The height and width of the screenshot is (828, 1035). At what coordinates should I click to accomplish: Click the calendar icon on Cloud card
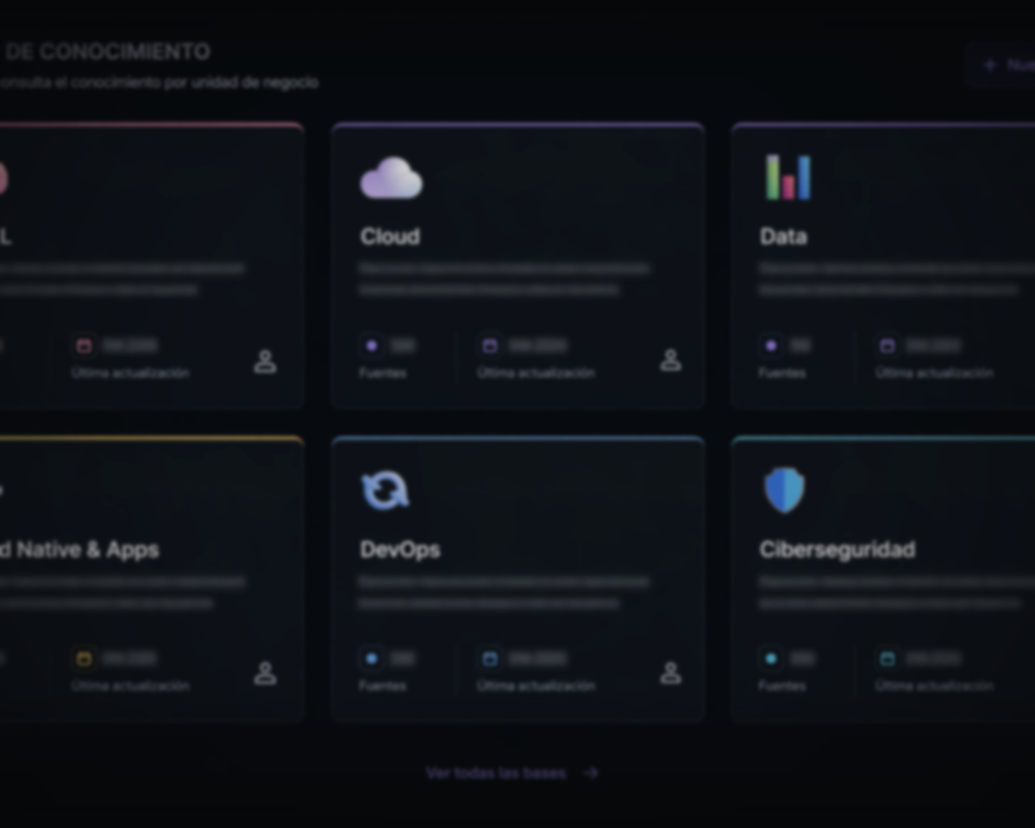(x=490, y=346)
